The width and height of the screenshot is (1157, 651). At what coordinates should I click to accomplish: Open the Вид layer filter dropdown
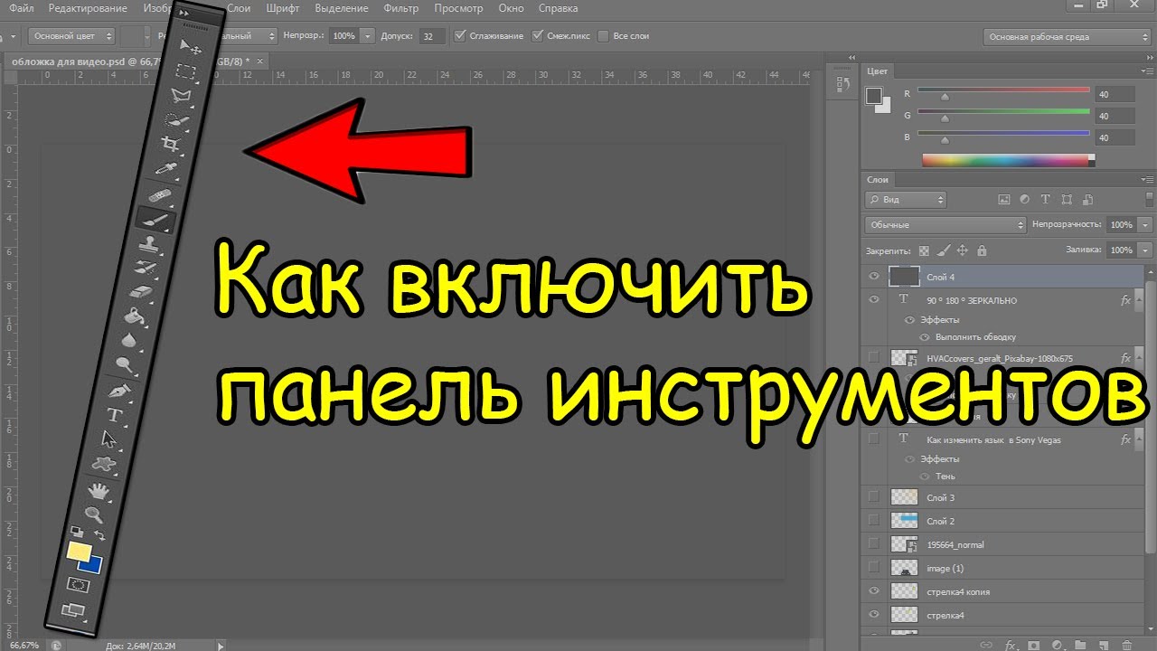point(906,200)
